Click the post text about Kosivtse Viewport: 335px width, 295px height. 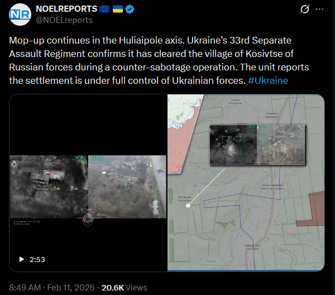coord(159,60)
